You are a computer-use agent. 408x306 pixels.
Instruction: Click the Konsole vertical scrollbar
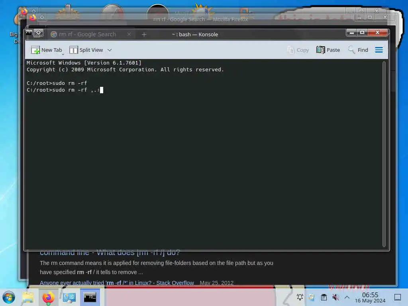coord(384,154)
